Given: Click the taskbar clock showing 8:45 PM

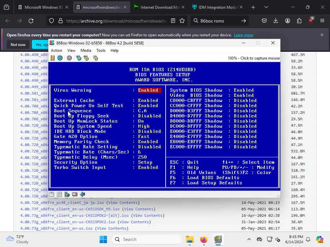Looking at the screenshot, I should [294, 239].
